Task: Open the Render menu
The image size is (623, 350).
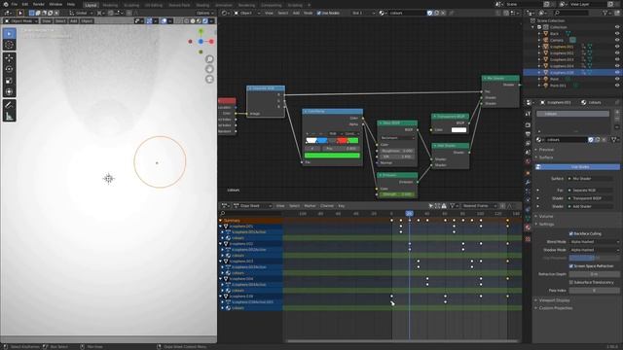Action: coord(39,4)
